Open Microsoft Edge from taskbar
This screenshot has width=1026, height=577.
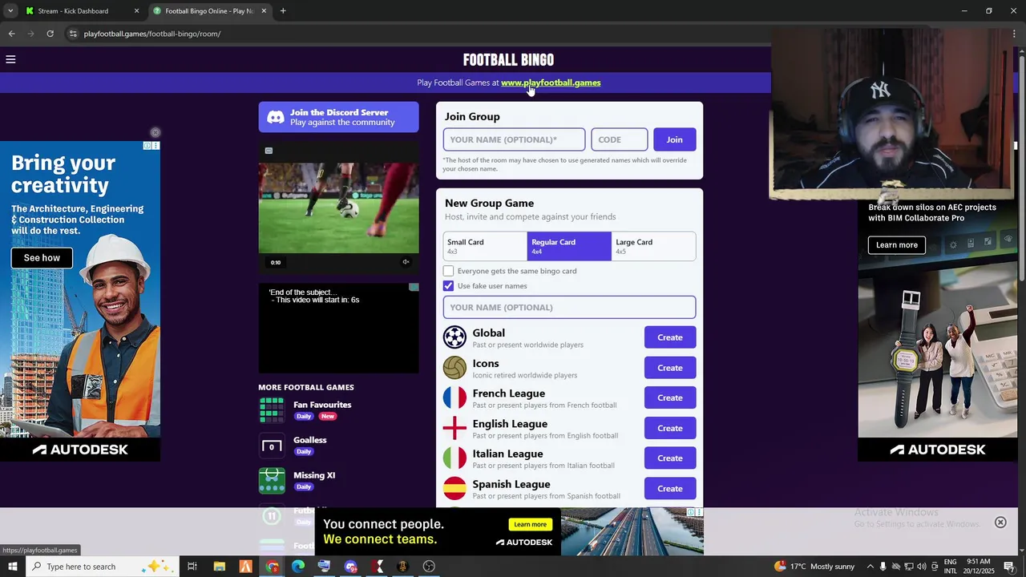click(x=298, y=567)
